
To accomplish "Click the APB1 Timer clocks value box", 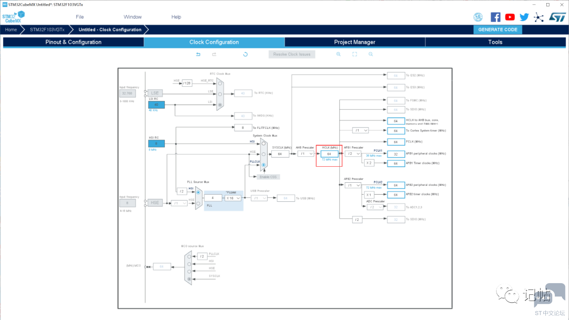I will pyautogui.click(x=396, y=163).
